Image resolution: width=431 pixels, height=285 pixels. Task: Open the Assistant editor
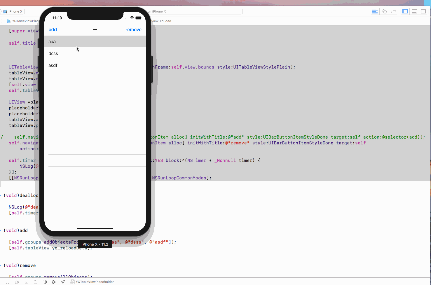(x=384, y=11)
